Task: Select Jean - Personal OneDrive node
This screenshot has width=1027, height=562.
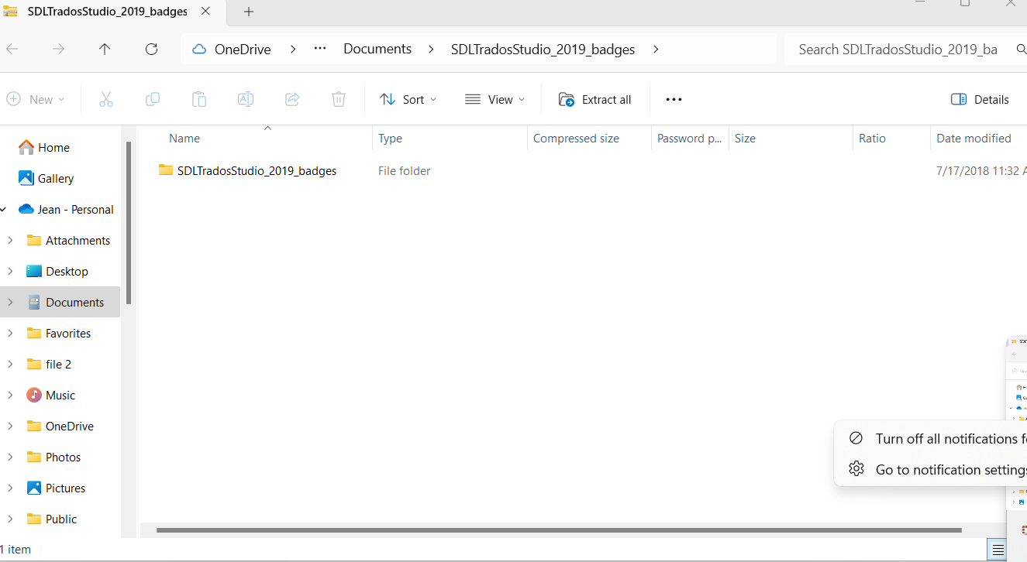Action: (x=67, y=209)
